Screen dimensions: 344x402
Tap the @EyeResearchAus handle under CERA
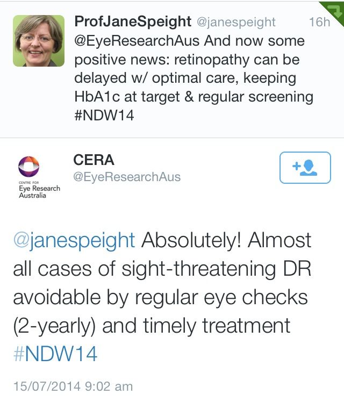(x=126, y=177)
